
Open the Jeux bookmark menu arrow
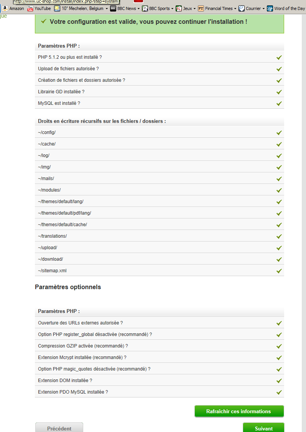[x=194, y=8]
